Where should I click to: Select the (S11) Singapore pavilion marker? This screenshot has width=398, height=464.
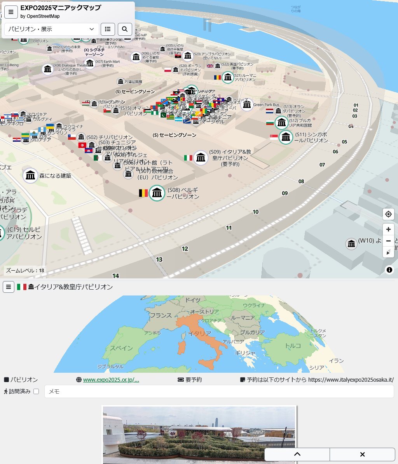coord(286,137)
